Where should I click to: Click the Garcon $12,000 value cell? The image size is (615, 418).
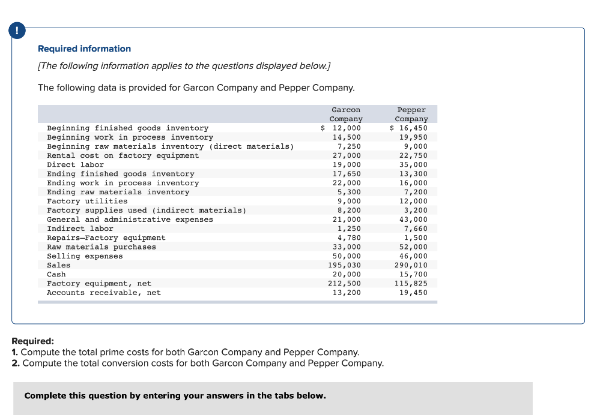[x=347, y=128]
